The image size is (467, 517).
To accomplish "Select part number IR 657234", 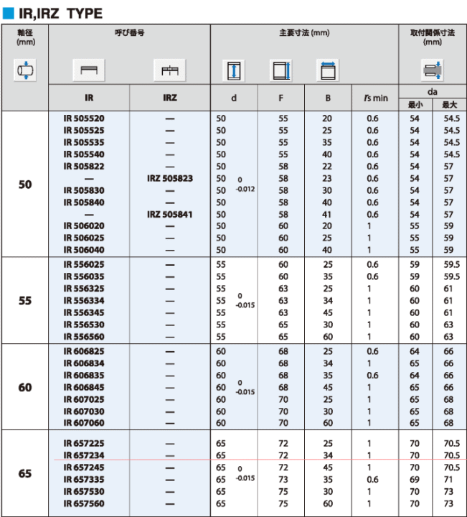I will (x=84, y=455).
